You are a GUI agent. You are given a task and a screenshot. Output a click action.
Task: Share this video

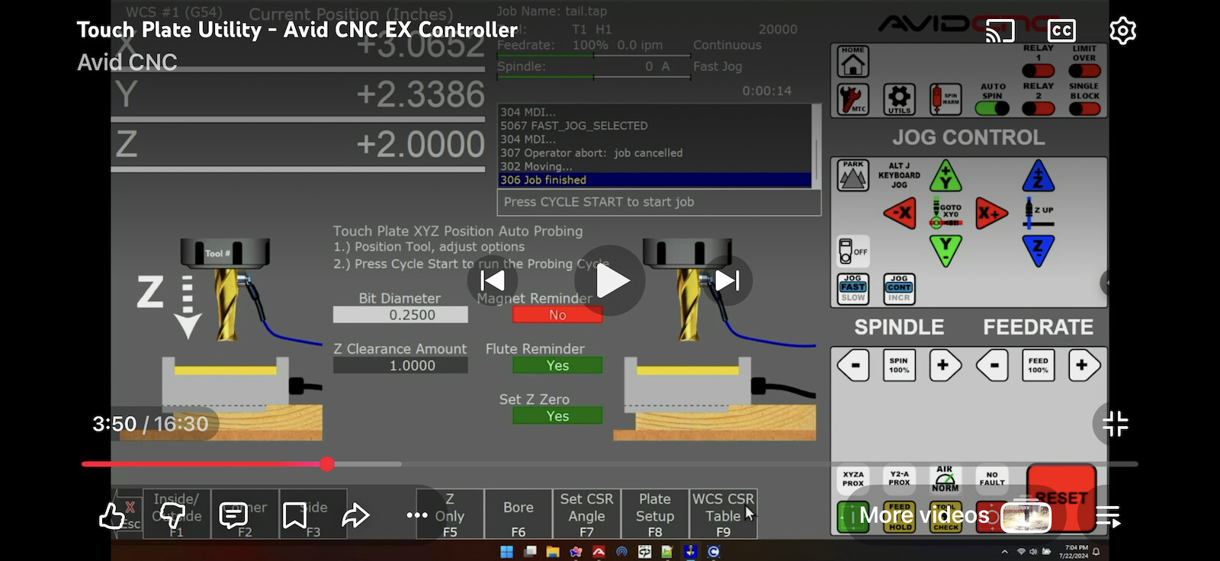point(355,515)
